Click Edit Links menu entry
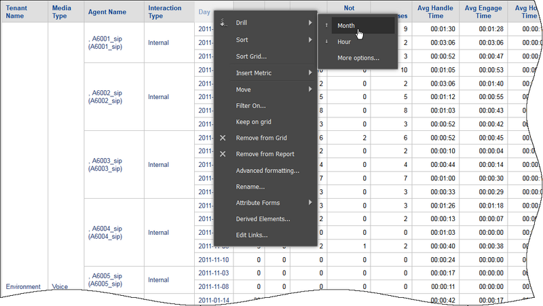 tap(251, 235)
